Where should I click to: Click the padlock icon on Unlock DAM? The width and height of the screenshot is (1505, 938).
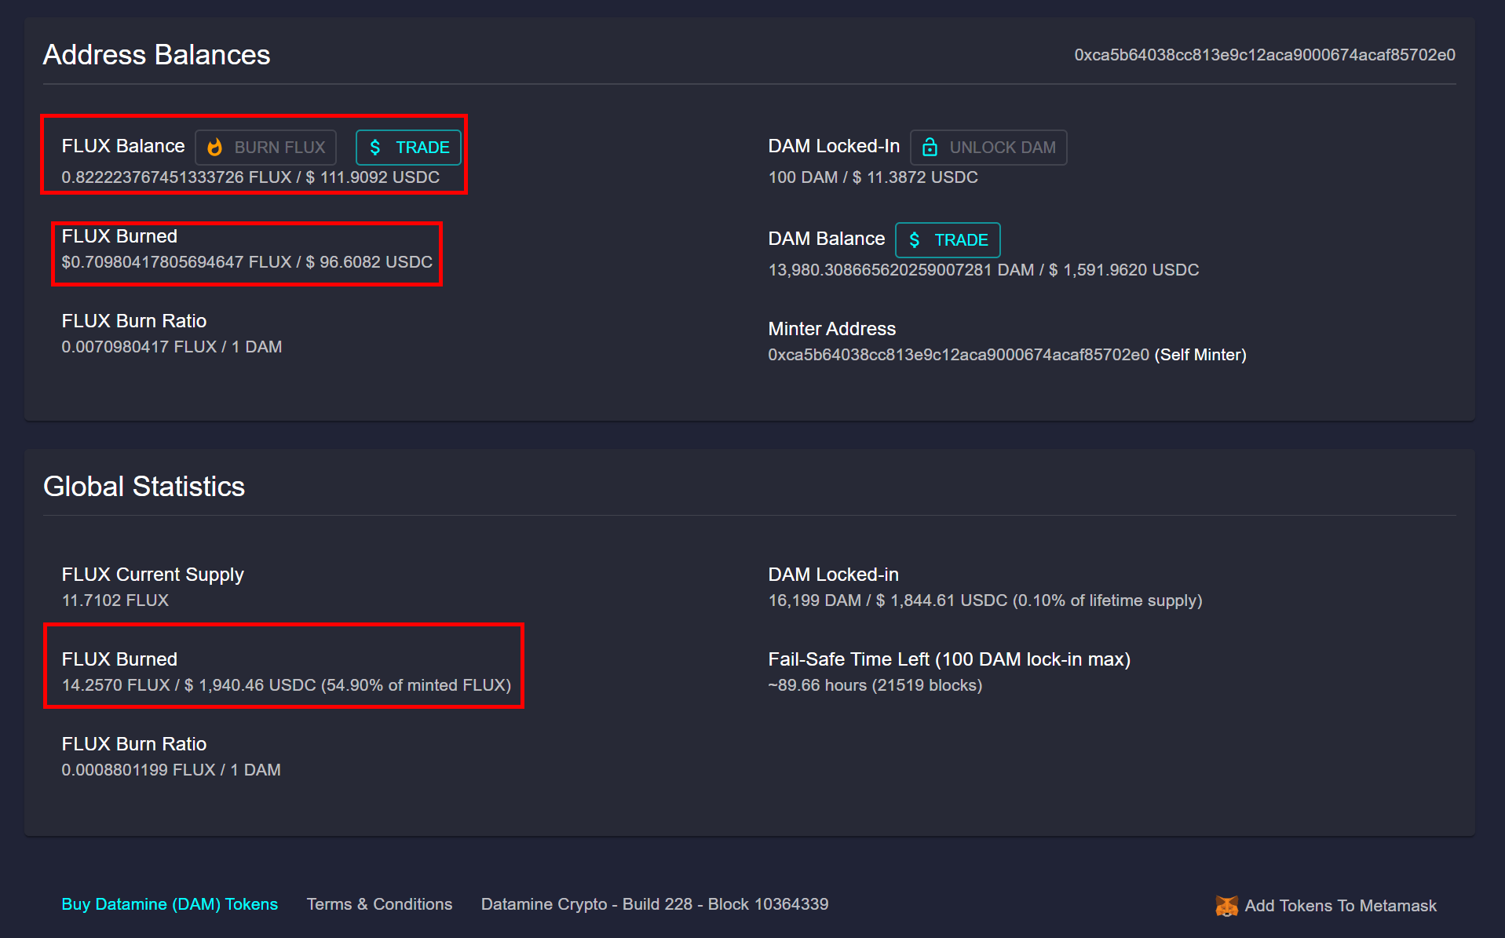pos(930,148)
